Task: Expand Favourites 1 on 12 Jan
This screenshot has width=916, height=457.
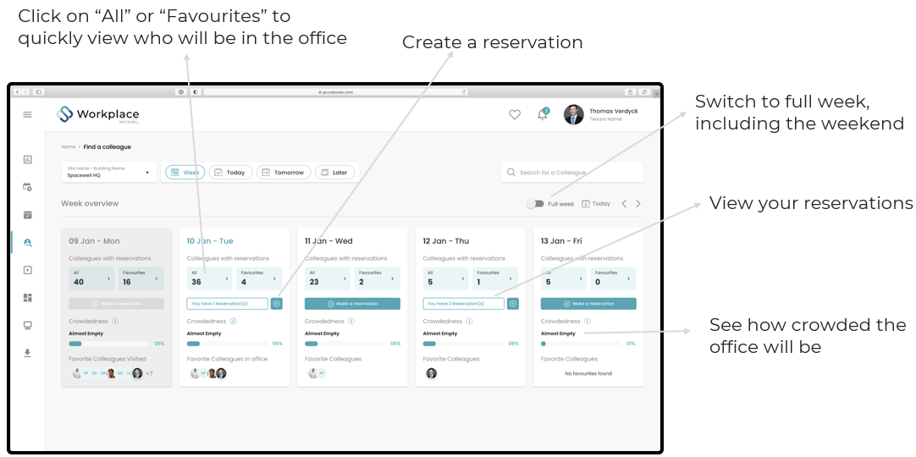Action: [x=494, y=279]
